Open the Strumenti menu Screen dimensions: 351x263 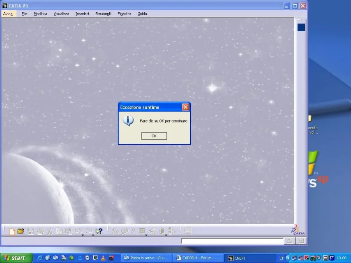click(103, 14)
